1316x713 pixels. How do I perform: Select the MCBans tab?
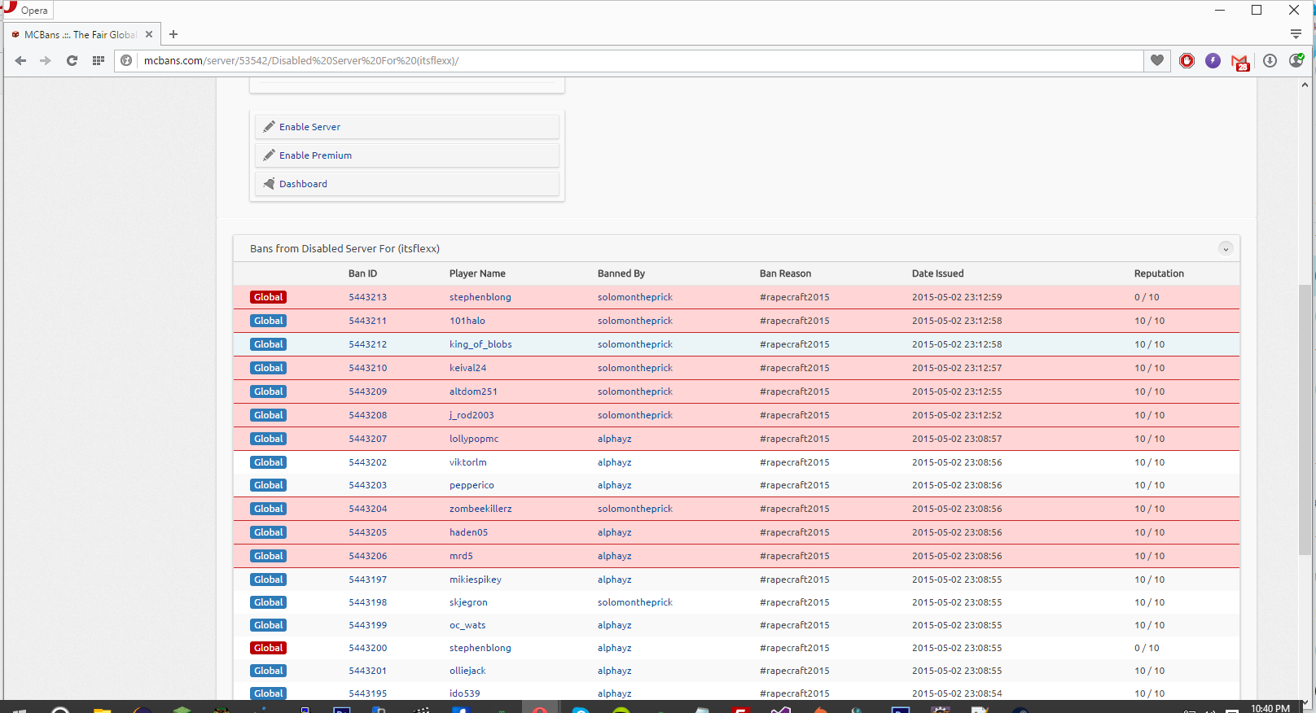80,34
